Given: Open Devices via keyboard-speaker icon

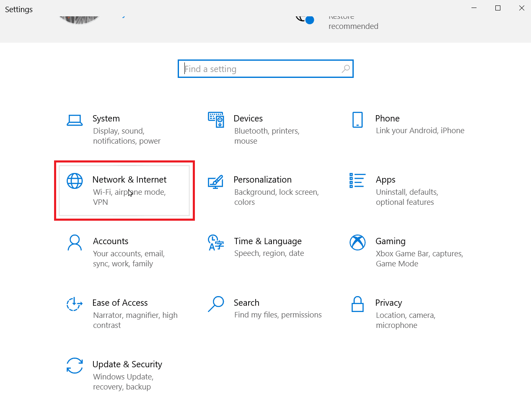Looking at the screenshot, I should click(x=216, y=120).
